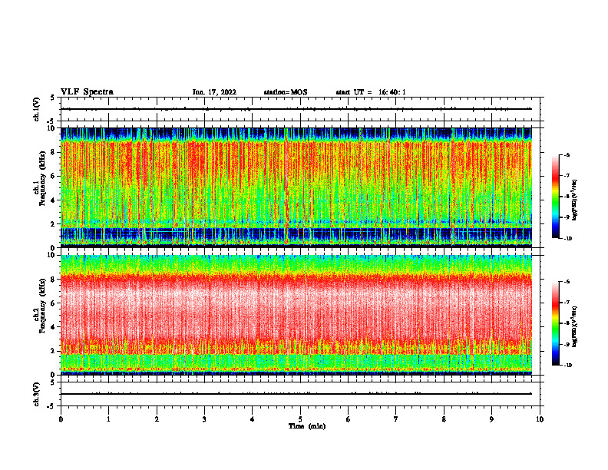This screenshot has height=470, width=608.
Task: Click the "ch.3(V)" axis label
Action: 37,394
